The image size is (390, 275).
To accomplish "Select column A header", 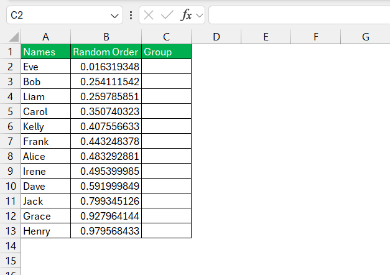I will (x=46, y=37).
